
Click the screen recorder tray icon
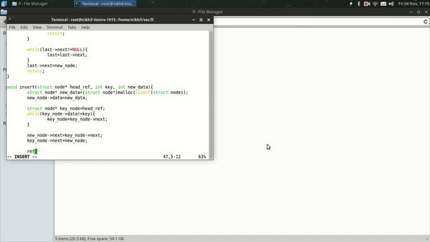coord(367,3)
